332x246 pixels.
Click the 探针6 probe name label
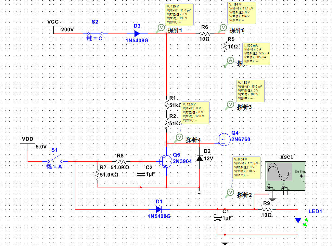coord(237,30)
